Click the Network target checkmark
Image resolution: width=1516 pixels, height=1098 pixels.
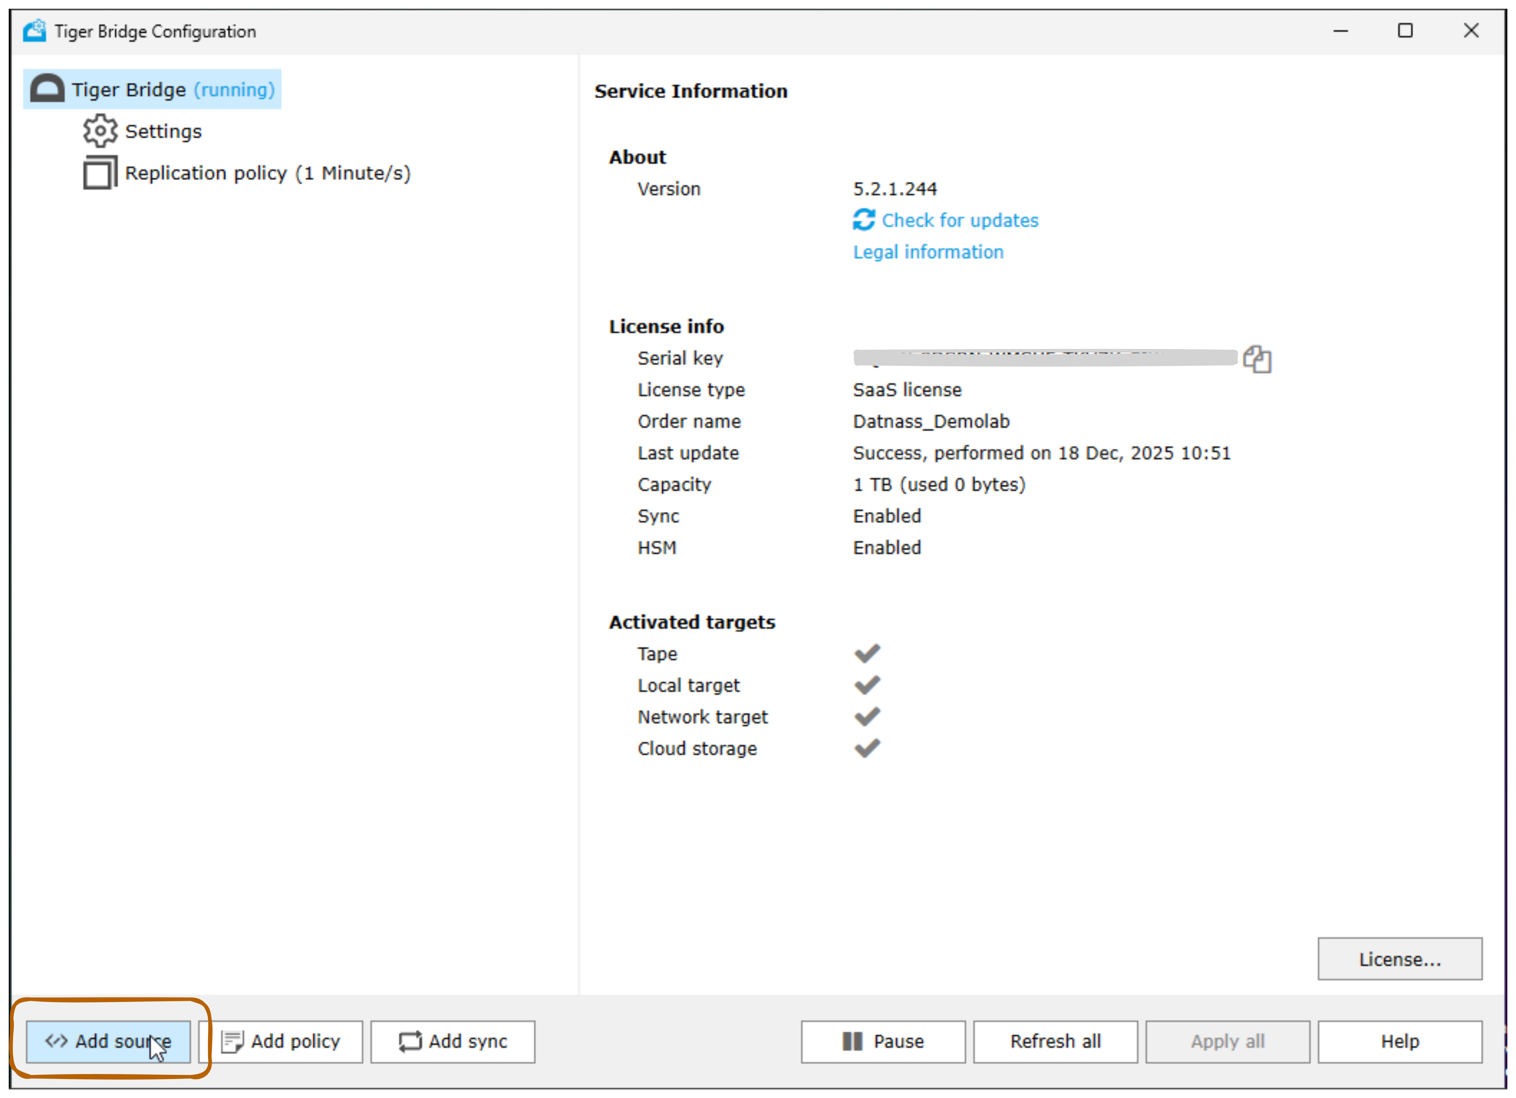[x=867, y=716]
